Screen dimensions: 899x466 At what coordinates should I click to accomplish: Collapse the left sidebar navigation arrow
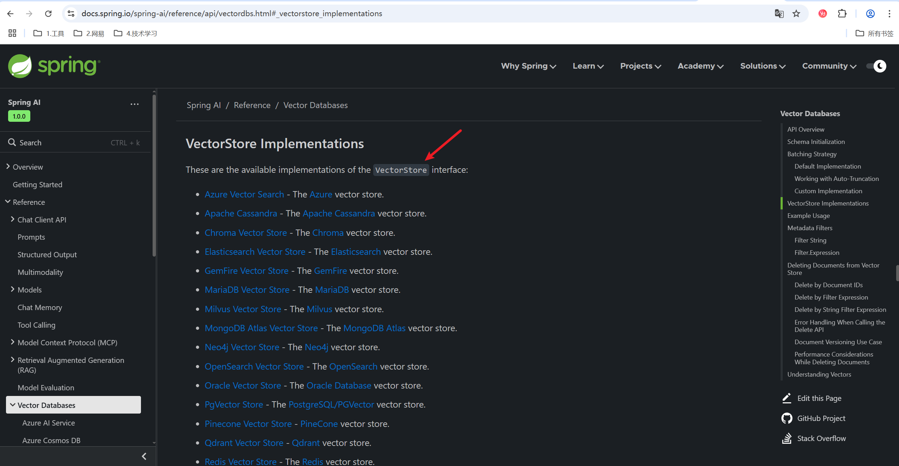pyautogui.click(x=144, y=456)
